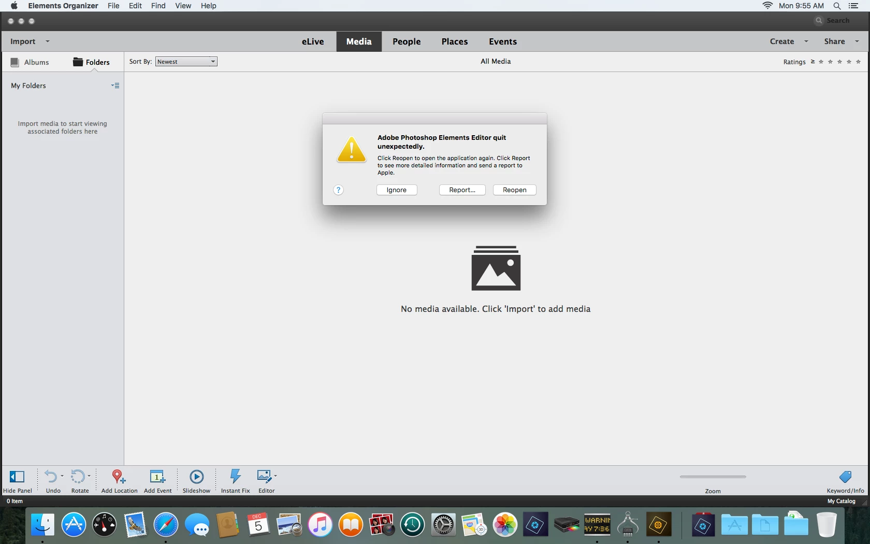Launch Safari from the dock
This screenshot has width=870, height=544.
click(x=166, y=525)
